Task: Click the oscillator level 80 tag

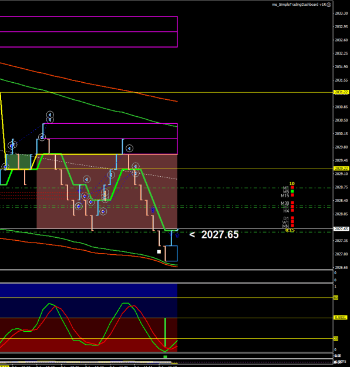Action: (336, 298)
